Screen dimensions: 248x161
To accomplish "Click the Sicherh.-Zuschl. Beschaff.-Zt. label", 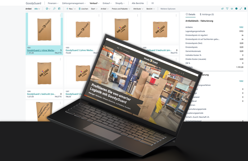I will (197, 117).
